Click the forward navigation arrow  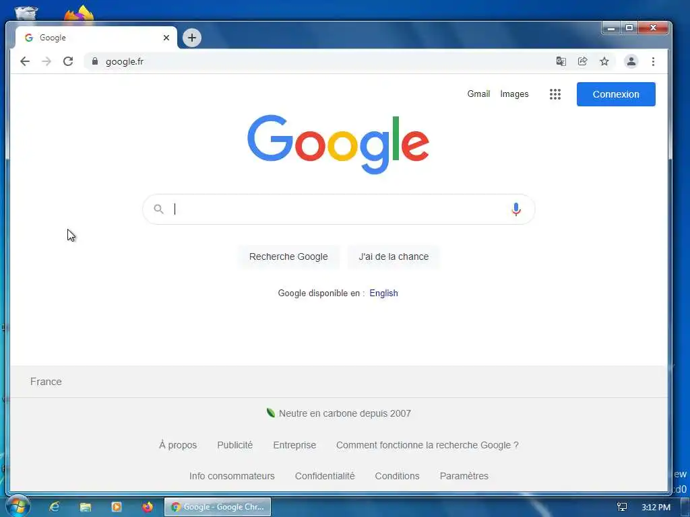[46, 61]
